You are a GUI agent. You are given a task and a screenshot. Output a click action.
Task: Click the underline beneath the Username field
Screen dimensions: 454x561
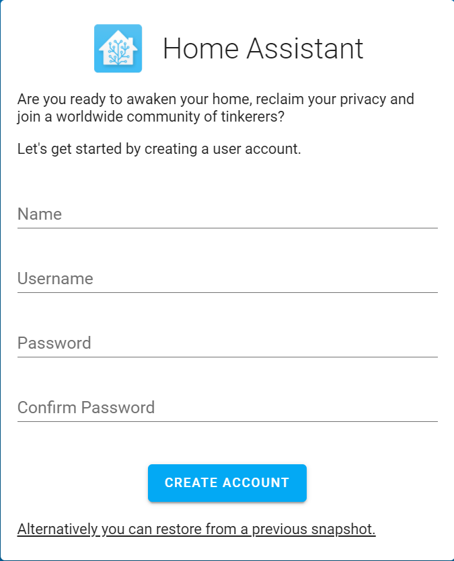tap(227, 292)
